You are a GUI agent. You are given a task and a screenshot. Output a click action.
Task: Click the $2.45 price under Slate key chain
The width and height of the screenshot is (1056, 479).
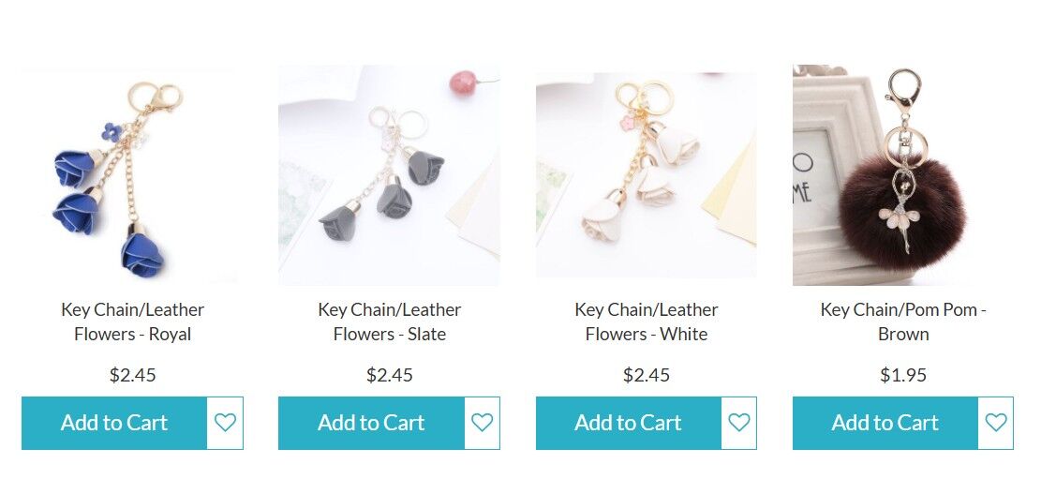[x=389, y=375]
